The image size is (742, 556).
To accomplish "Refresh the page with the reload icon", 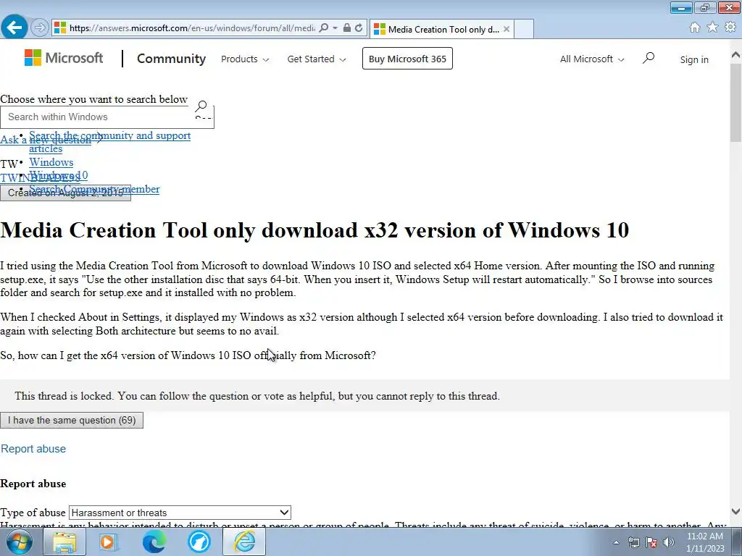I will pos(359,28).
